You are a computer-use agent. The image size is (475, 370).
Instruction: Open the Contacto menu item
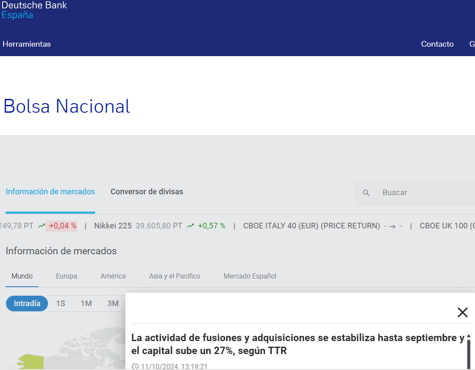coord(437,44)
